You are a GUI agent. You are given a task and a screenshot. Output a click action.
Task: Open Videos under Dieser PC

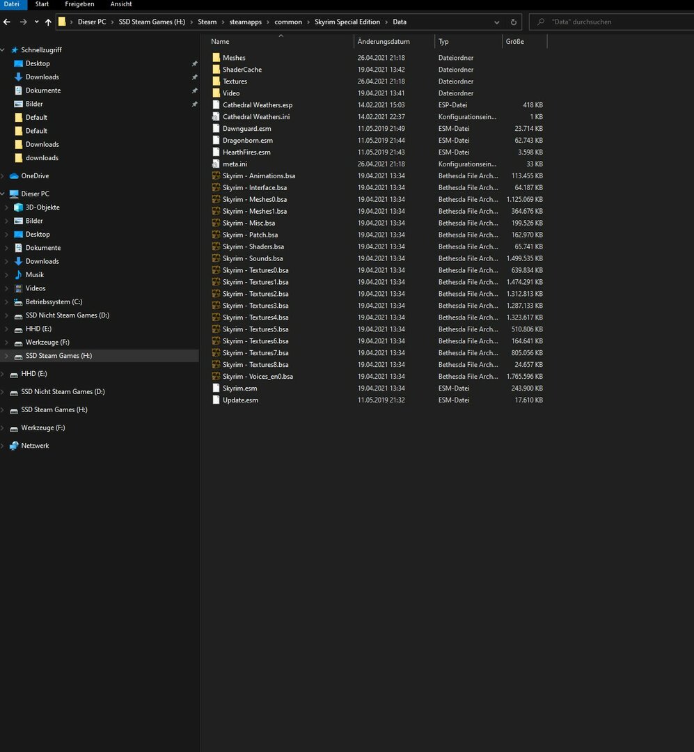click(36, 288)
